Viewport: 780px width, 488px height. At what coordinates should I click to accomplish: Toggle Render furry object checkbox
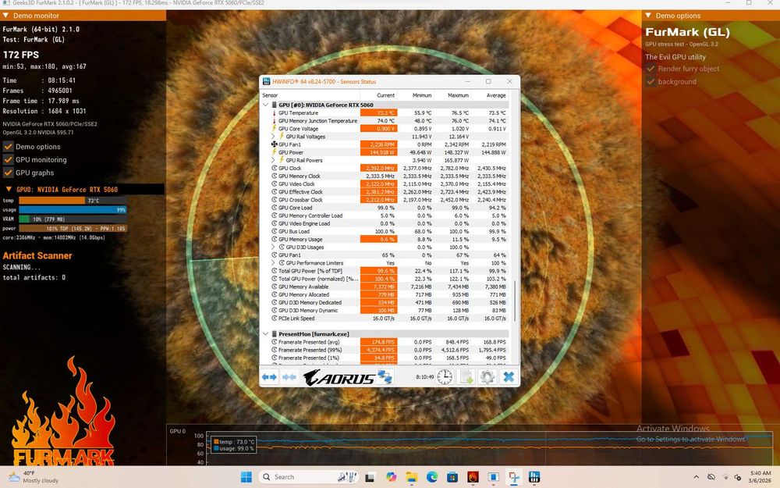(x=651, y=69)
